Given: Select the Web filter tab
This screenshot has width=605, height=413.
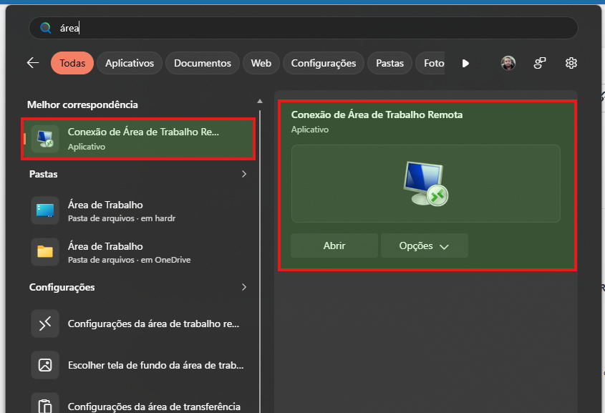Looking at the screenshot, I should click(261, 63).
